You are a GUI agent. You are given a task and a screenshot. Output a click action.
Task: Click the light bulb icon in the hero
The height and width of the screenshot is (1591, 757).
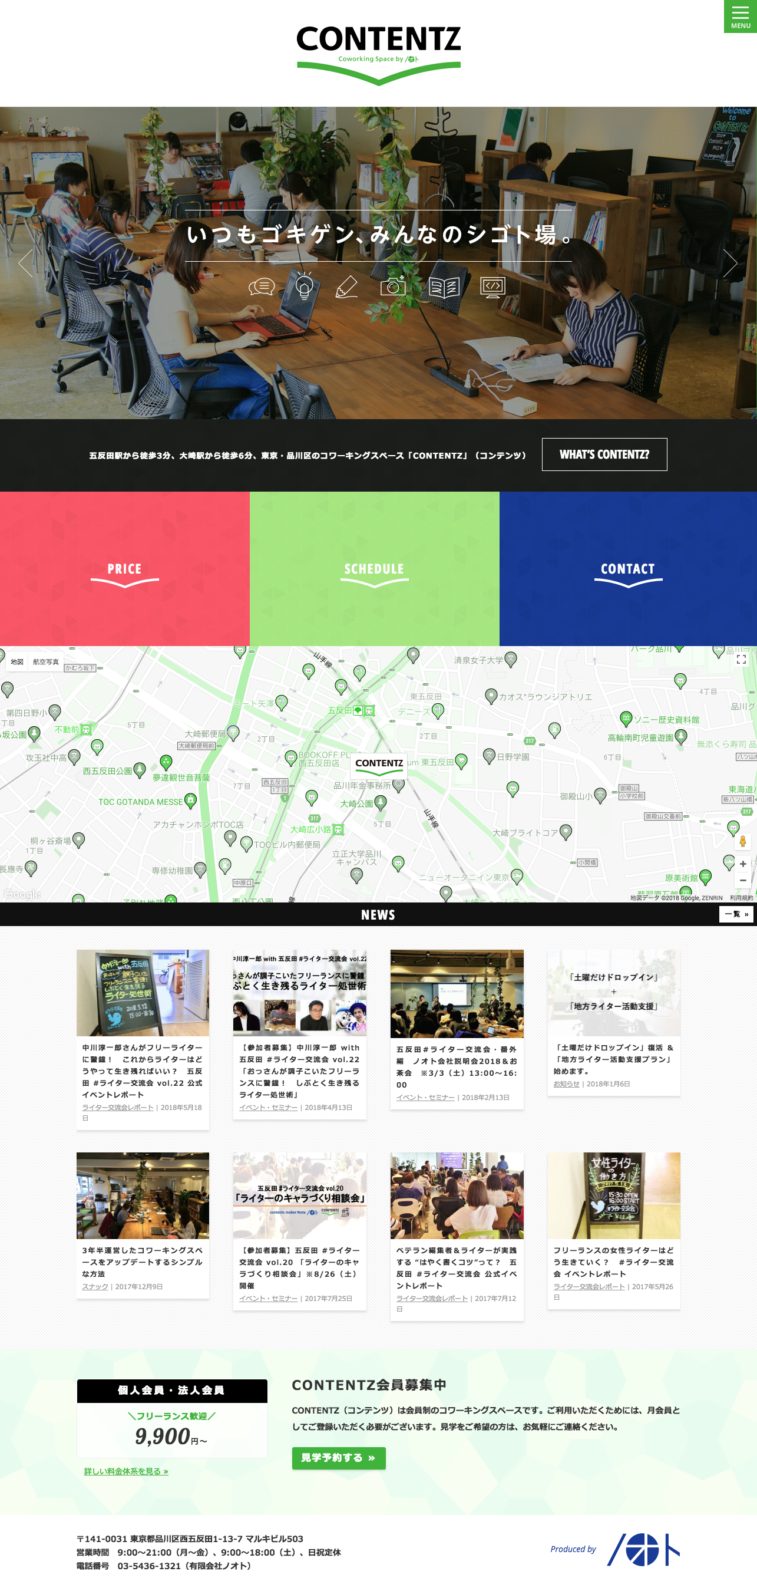tap(305, 286)
